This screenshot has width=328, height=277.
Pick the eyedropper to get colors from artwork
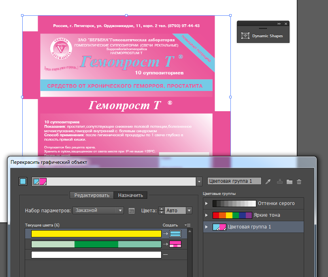point(268,182)
